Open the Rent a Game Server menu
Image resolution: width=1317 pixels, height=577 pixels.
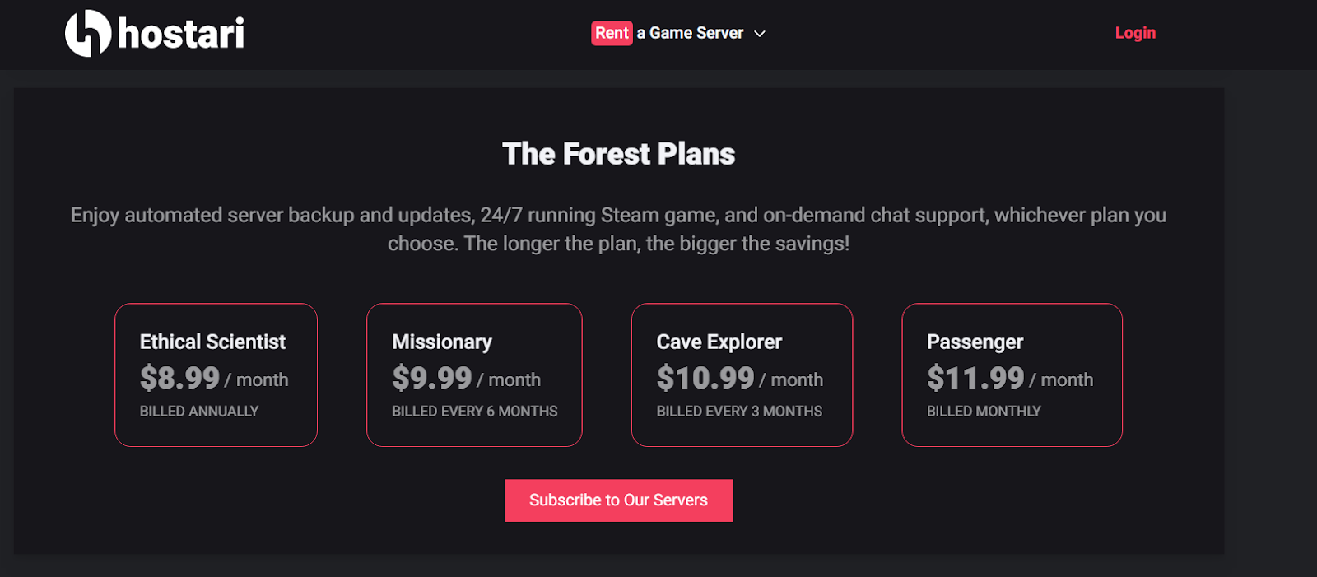tap(678, 33)
